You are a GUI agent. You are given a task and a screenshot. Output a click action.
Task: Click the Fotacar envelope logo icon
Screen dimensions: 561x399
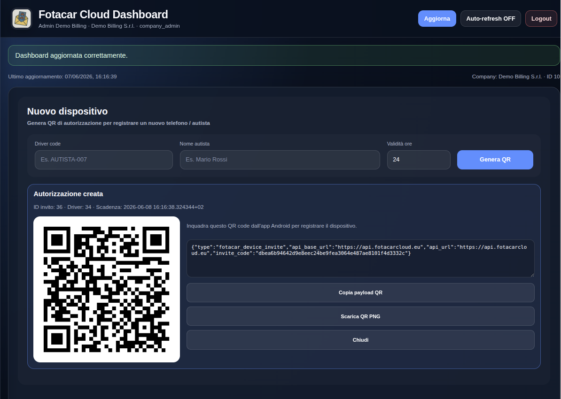tap(22, 19)
